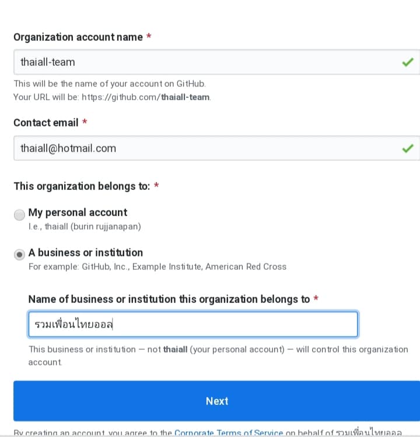
Task: Click "Name of business or institution" field label
Action: [169, 299]
